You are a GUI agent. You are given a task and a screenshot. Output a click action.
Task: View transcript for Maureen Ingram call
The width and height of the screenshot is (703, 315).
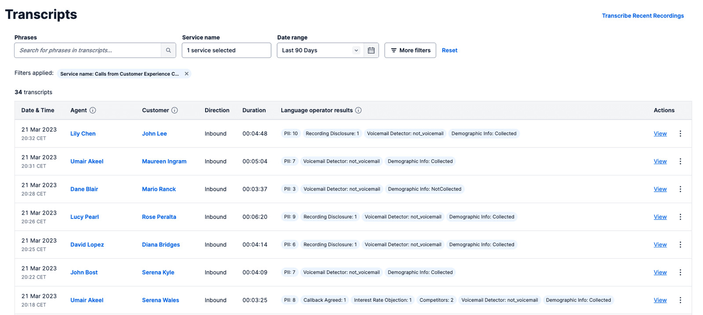[x=660, y=161]
